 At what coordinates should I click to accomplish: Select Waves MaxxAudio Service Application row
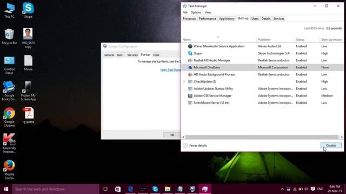pyautogui.click(x=262, y=46)
